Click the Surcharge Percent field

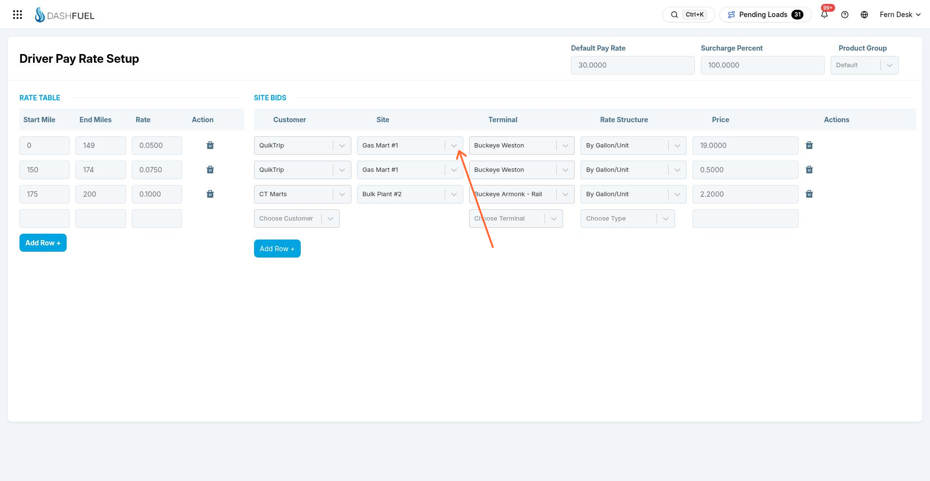(763, 65)
